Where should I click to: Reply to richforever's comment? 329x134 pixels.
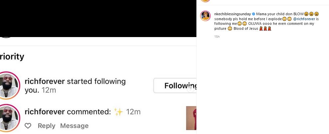pos(46,126)
